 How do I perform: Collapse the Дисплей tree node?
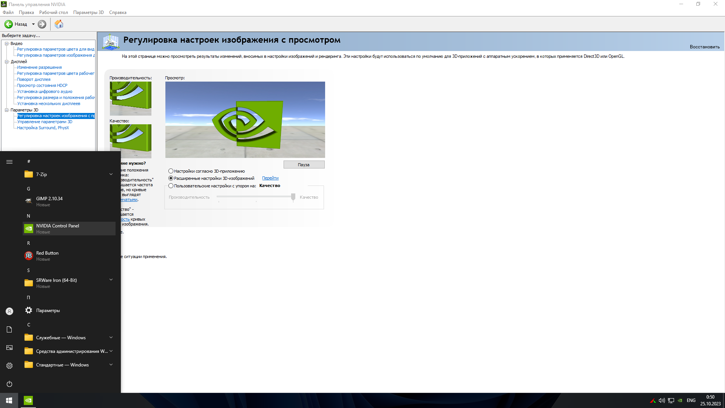[6, 62]
